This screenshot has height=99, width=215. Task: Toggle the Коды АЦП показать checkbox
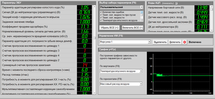(176, 3)
